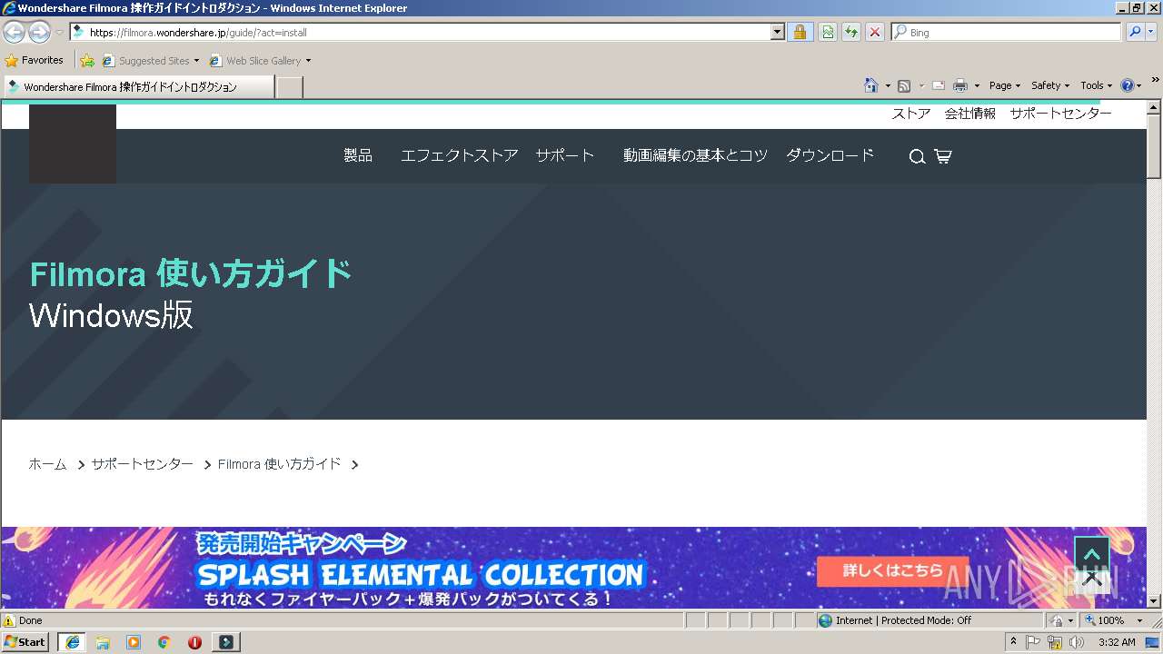Click the Compatibility View icon
1163x654 pixels.
click(828, 32)
